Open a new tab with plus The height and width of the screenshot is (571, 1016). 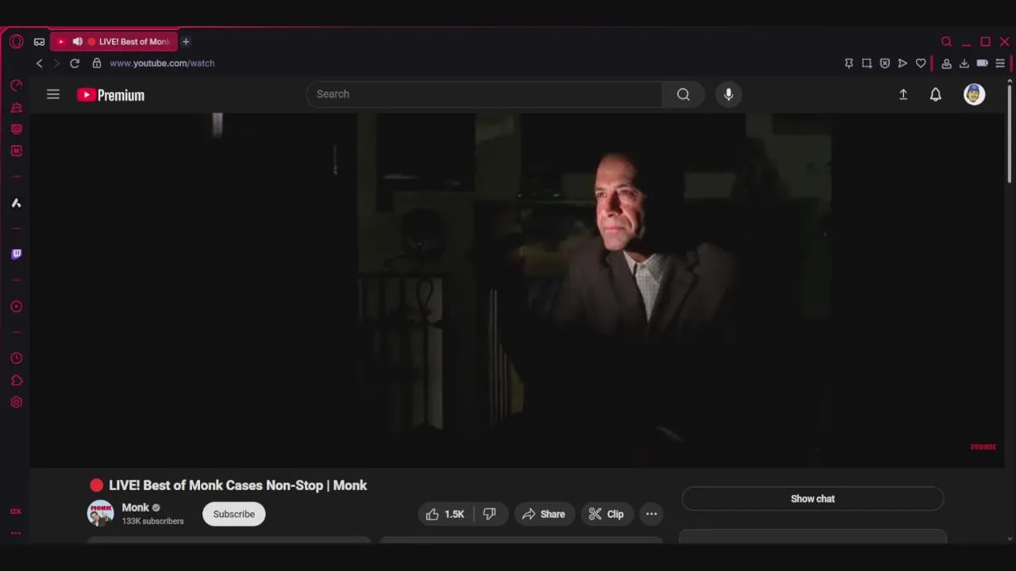[186, 41]
